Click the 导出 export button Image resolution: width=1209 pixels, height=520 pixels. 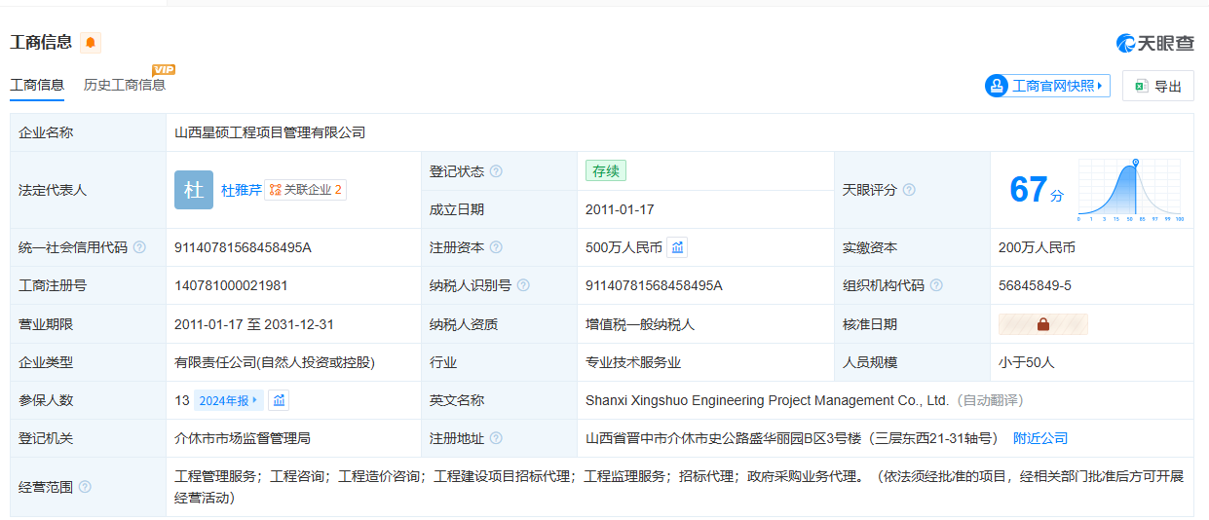pos(1157,86)
